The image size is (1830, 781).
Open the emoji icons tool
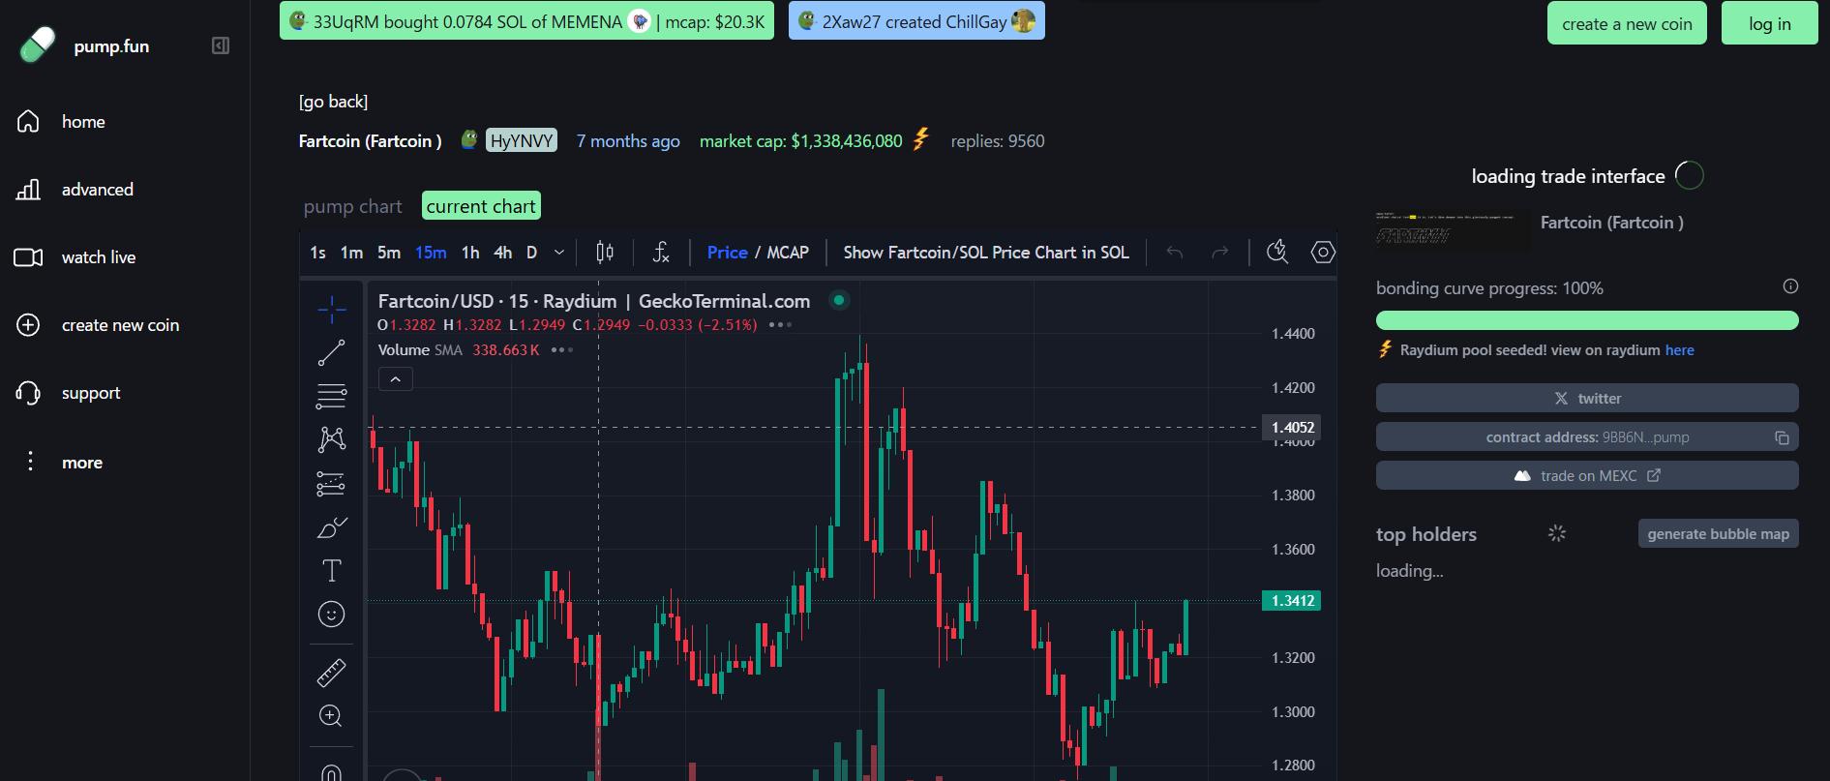tap(332, 615)
